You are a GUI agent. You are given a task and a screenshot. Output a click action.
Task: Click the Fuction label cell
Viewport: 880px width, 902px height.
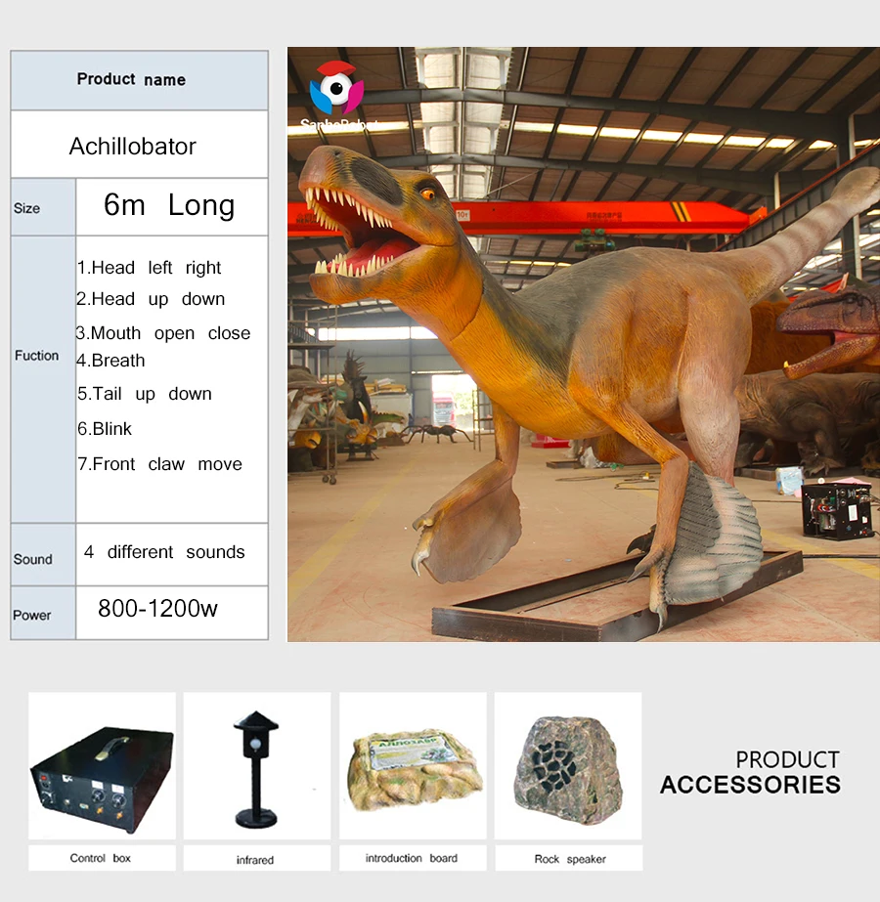[37, 356]
